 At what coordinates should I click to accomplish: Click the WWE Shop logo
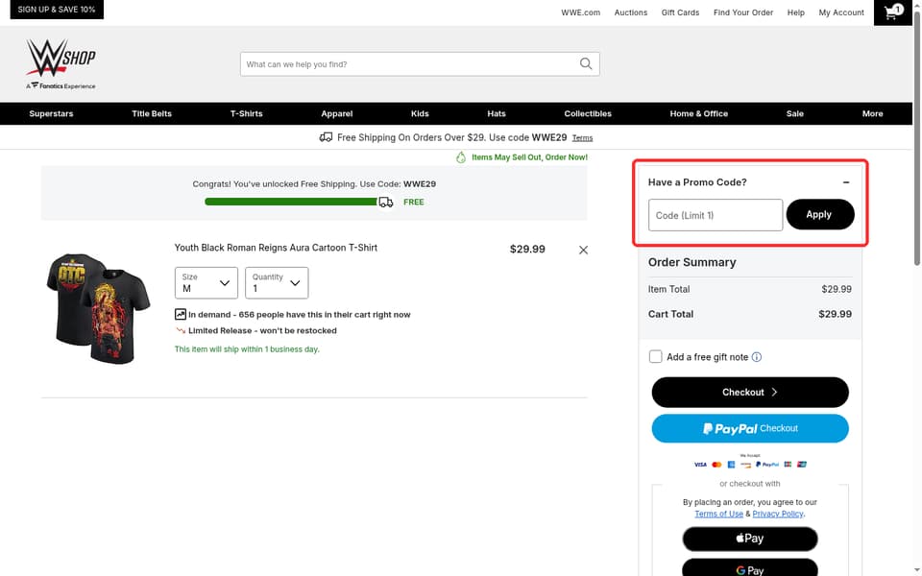tap(61, 63)
